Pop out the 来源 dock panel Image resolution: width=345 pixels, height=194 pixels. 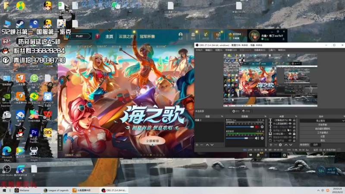(296, 116)
